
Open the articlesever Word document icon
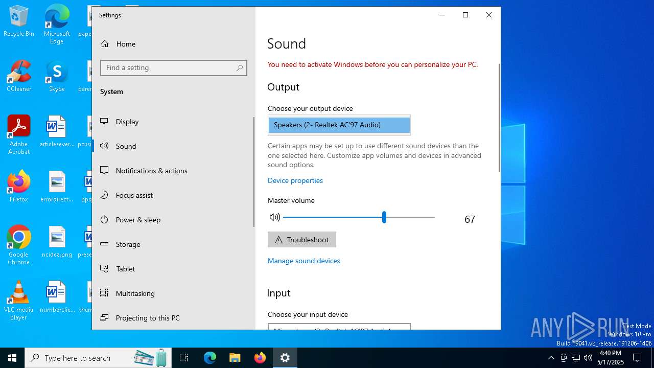[57, 131]
